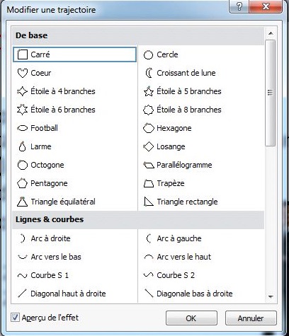Pick the Croissant de lune icon
The width and height of the screenshot is (289, 336).
[149, 73]
